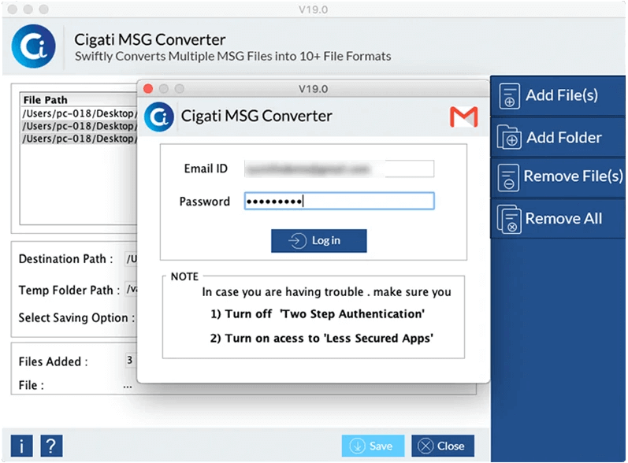The image size is (628, 463).
Task: Click the X circle icon on Close button
Action: (425, 446)
